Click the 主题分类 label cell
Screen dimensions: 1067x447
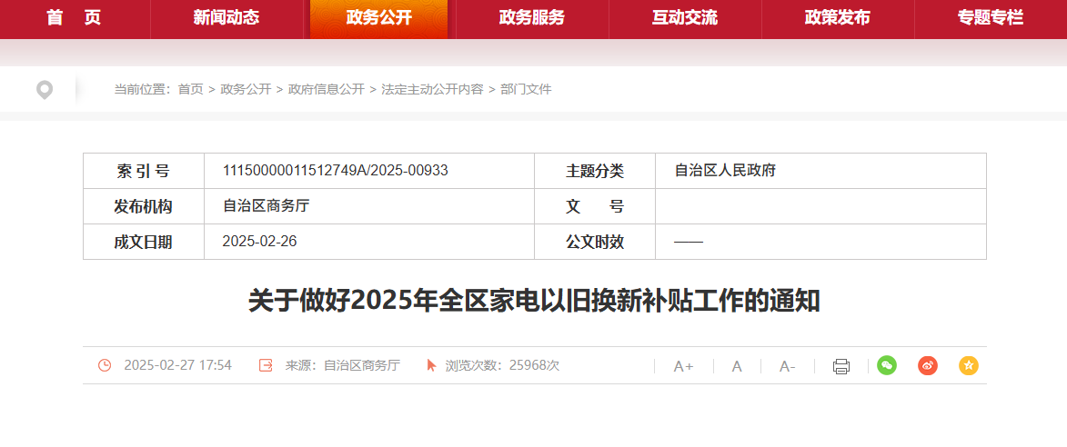(595, 171)
